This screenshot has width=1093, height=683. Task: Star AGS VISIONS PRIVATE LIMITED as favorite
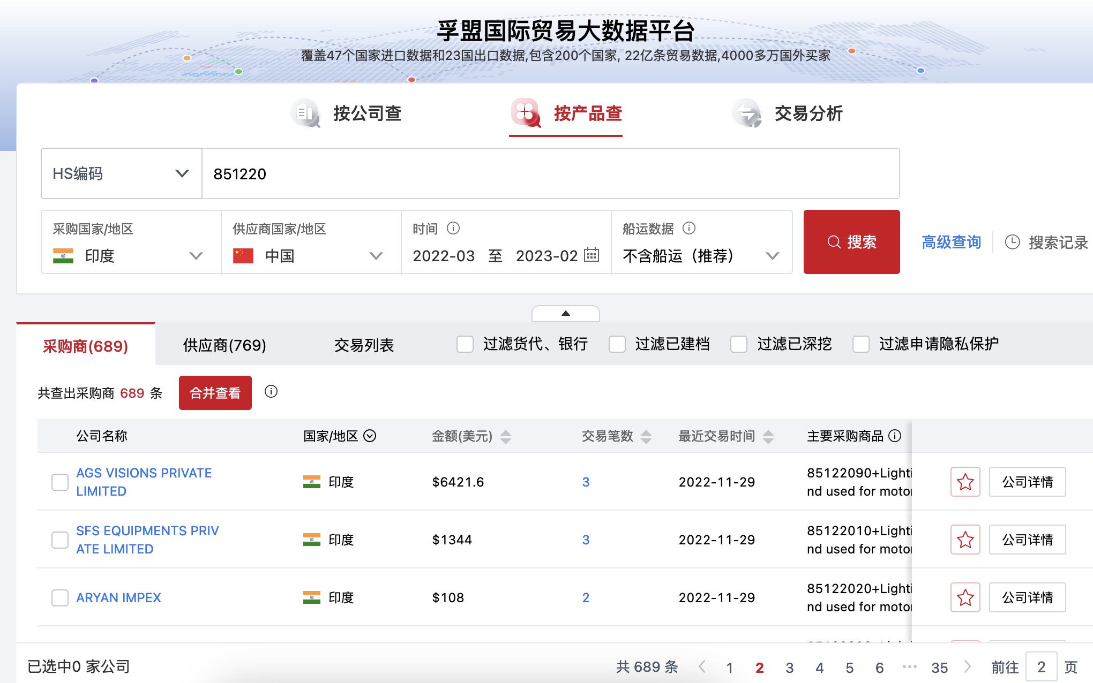pyautogui.click(x=965, y=482)
